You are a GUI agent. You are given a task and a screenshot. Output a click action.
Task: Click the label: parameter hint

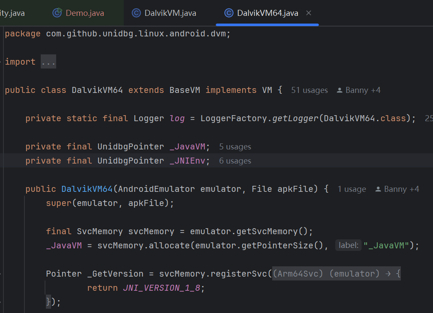pos(348,245)
